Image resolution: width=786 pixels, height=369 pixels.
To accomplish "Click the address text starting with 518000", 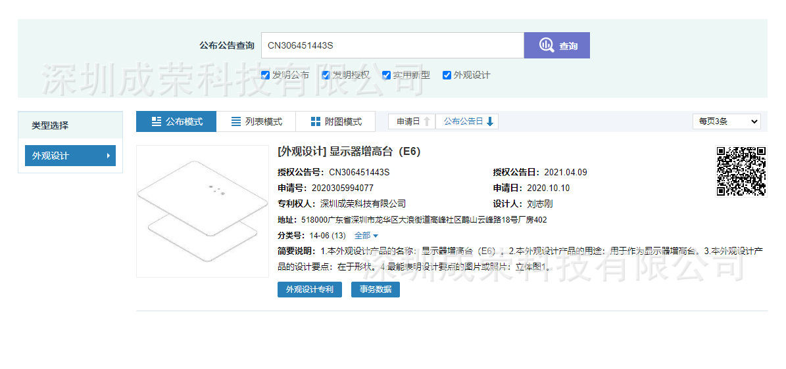I will pos(424,220).
